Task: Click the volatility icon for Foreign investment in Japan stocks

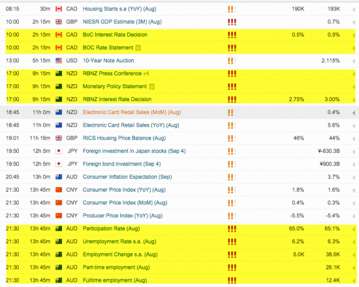Action: tap(232, 151)
